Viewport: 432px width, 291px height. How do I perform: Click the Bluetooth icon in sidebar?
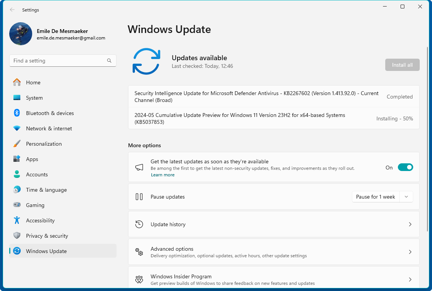(17, 113)
